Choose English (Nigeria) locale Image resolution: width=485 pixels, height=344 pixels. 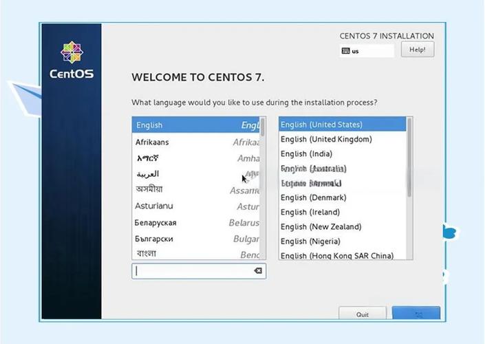click(343, 241)
